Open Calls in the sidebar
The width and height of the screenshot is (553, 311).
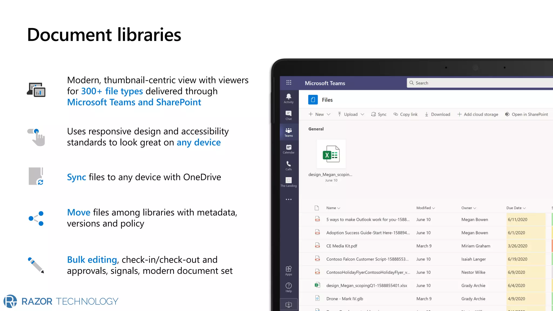pos(289,166)
